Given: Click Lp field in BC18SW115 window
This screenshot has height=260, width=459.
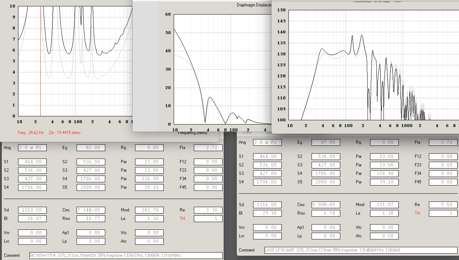Looking at the screenshot, I should pos(91,241).
